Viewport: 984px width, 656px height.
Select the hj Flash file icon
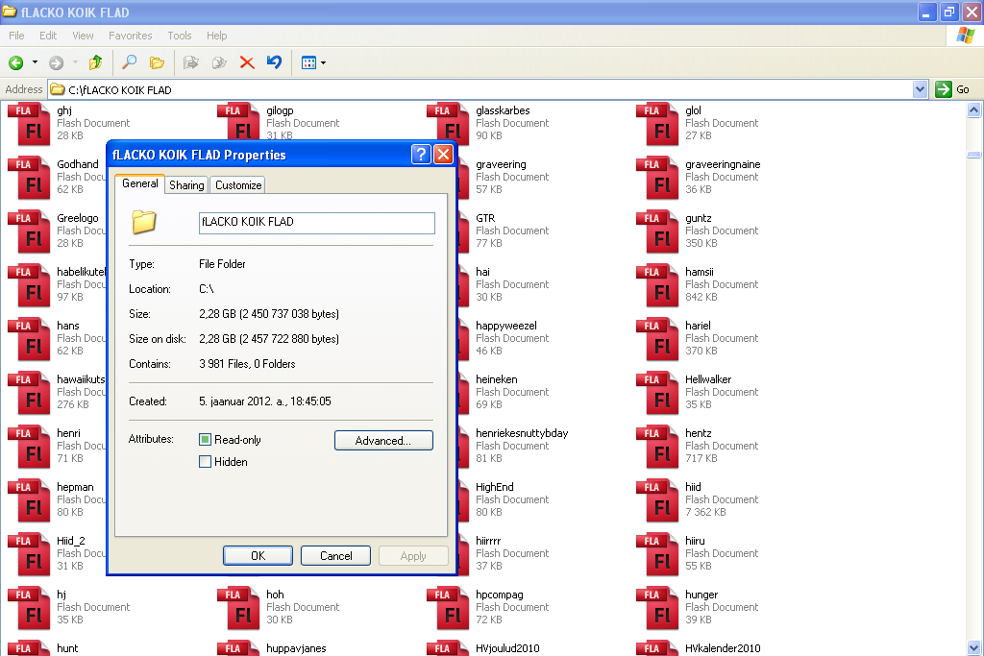tap(29, 609)
